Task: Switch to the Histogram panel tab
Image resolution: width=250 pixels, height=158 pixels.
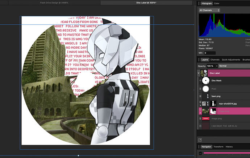Action: (207, 3)
